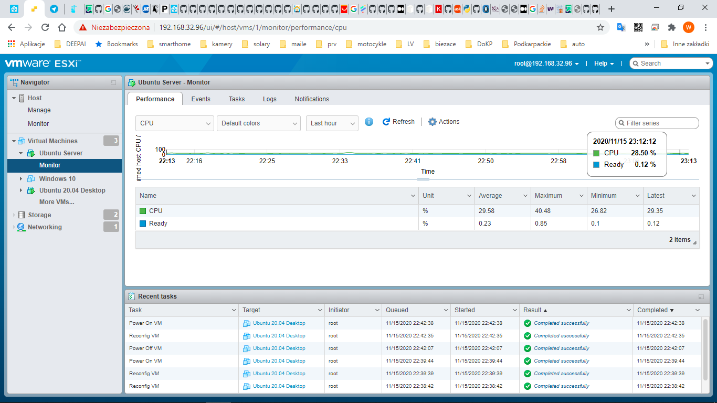Refresh the performance chart
Screen dimensions: 717x403
[x=399, y=122]
